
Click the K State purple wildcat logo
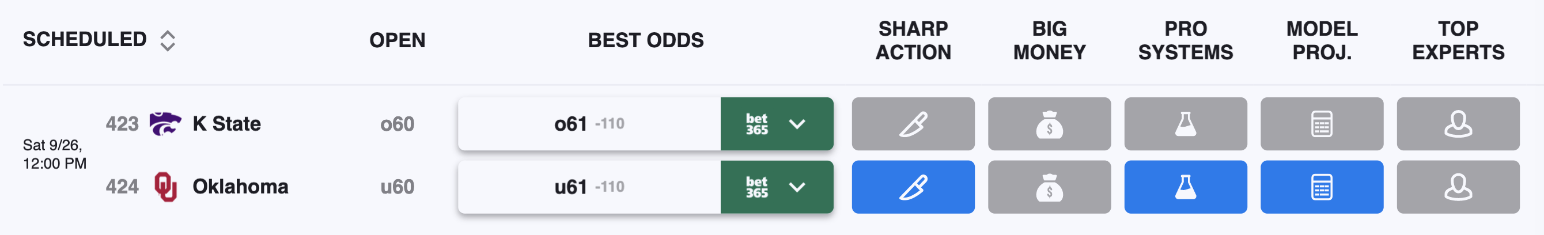(165, 124)
